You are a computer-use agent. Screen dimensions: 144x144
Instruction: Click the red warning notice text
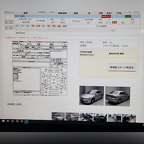click(x=27, y=38)
